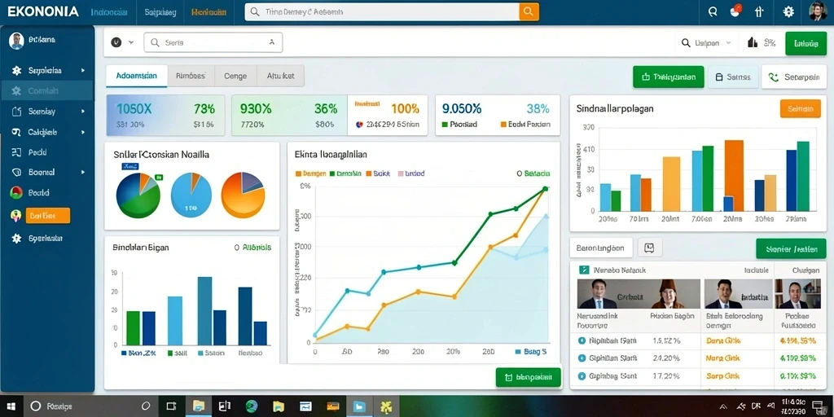Click the red and green round Bocid icon
The image size is (834, 417).
pyautogui.click(x=16, y=192)
